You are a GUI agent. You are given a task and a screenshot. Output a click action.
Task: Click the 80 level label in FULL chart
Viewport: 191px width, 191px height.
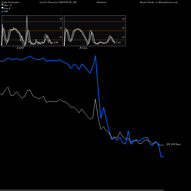point(123,19)
